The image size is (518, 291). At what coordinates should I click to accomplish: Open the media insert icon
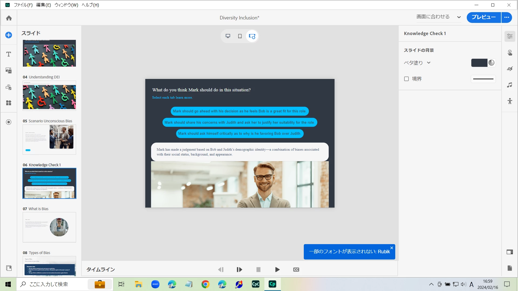[x=9, y=71]
